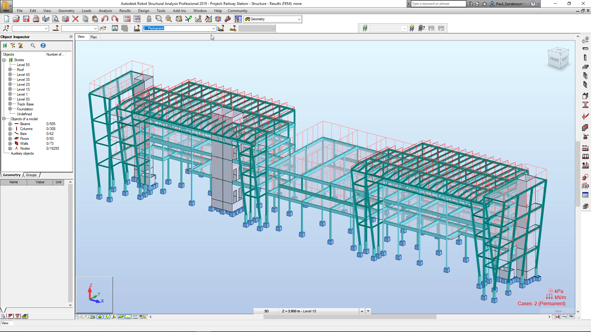591x332 pixels.
Task: Click the Save project icon
Action: click(x=26, y=19)
